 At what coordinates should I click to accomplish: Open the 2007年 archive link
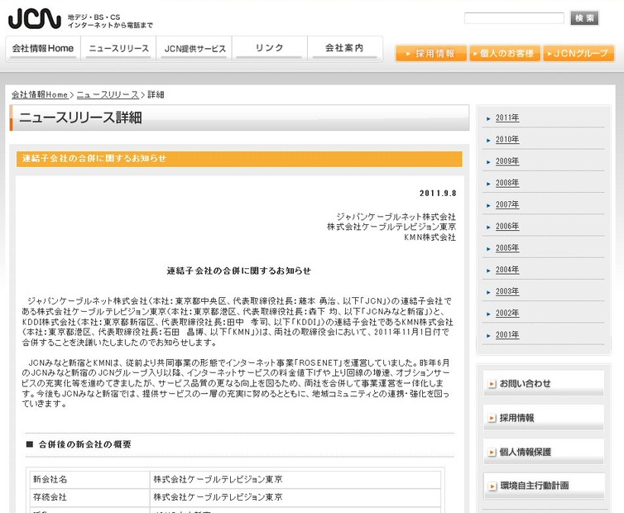click(507, 204)
